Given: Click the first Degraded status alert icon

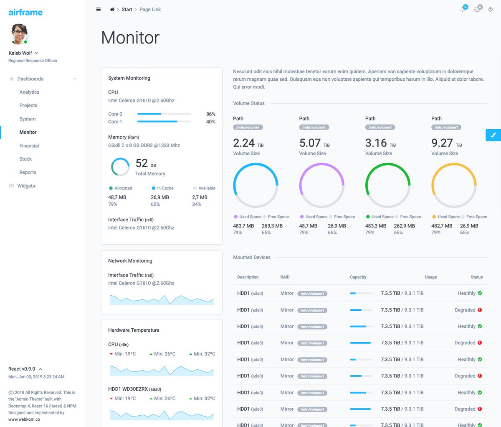Looking at the screenshot, I should coord(480,310).
